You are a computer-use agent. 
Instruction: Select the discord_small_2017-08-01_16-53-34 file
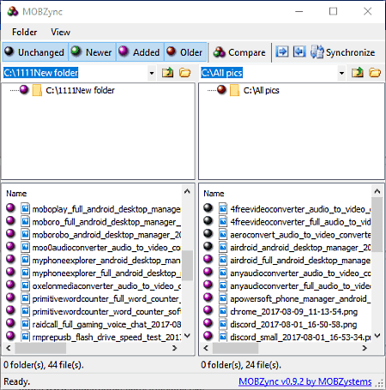click(x=300, y=337)
